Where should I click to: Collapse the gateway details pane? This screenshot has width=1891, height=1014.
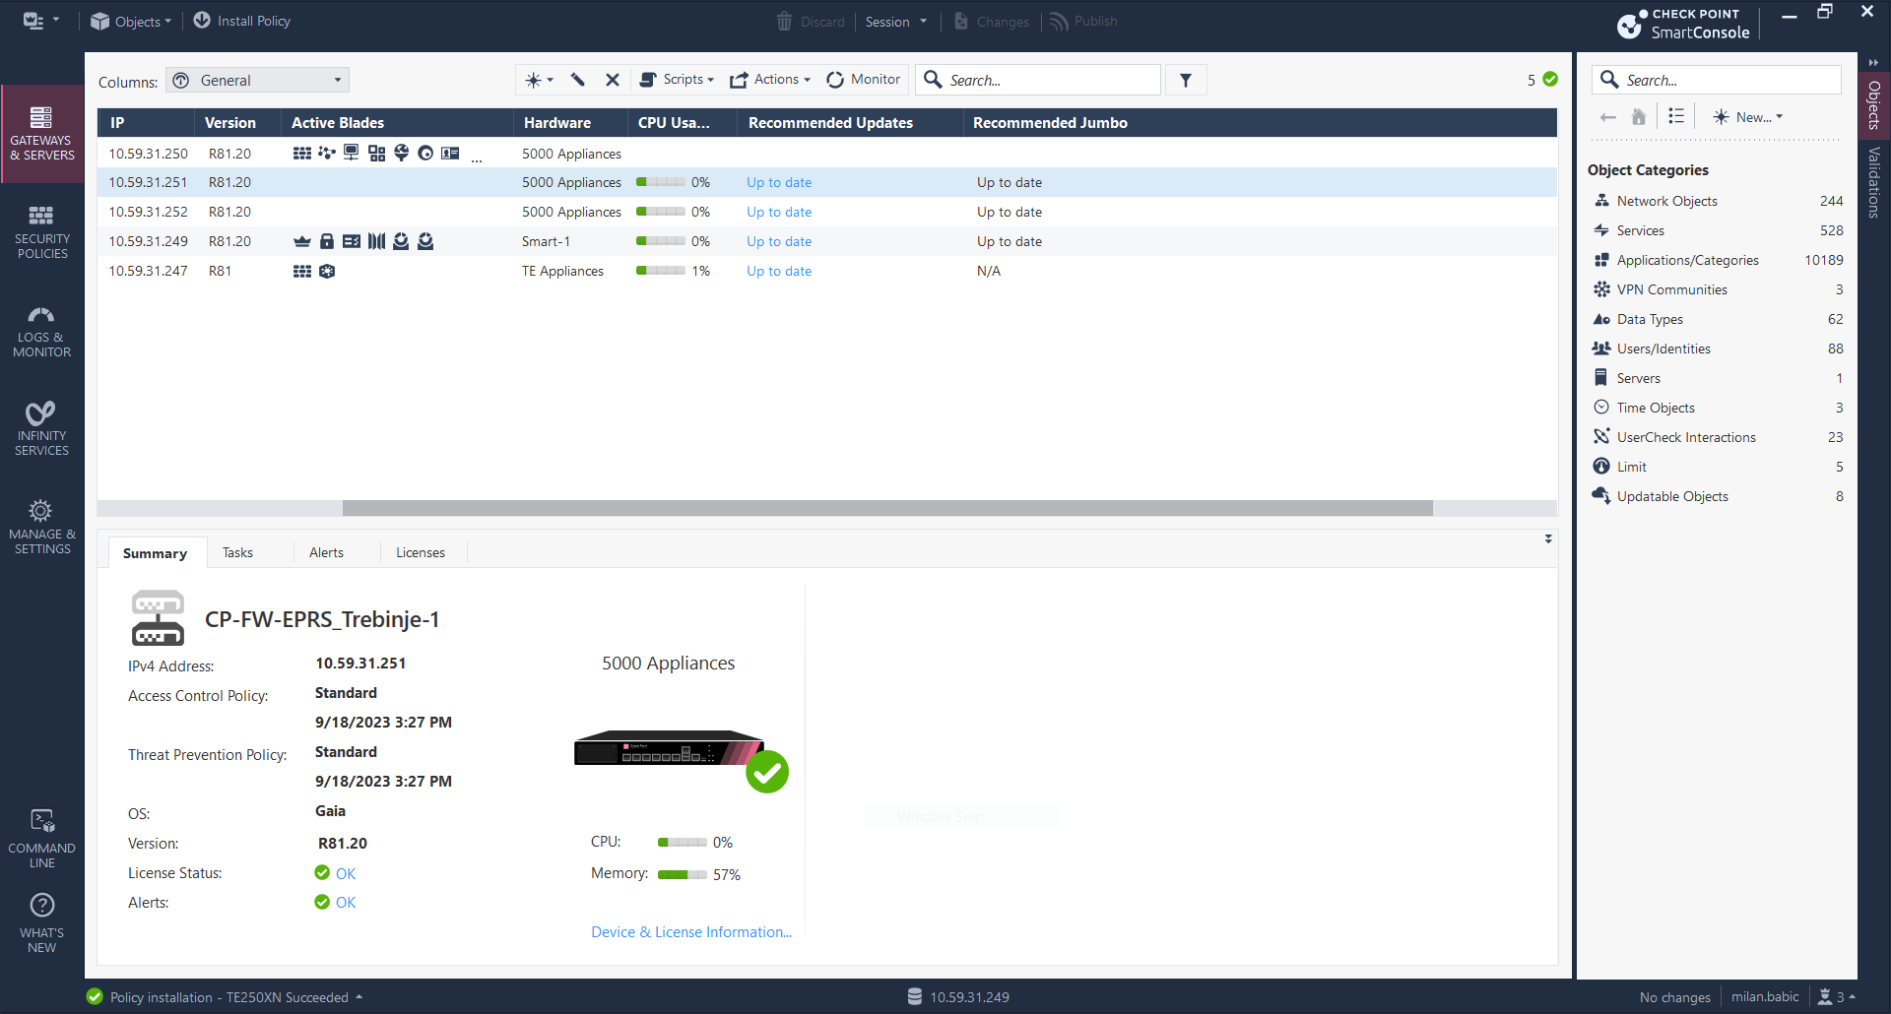1548,539
